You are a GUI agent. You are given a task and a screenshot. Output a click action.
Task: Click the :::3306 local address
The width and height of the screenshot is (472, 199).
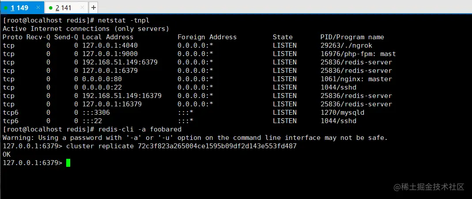tap(96, 113)
